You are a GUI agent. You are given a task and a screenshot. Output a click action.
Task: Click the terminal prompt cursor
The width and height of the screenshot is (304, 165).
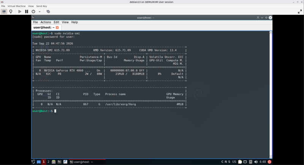(x=55, y=111)
